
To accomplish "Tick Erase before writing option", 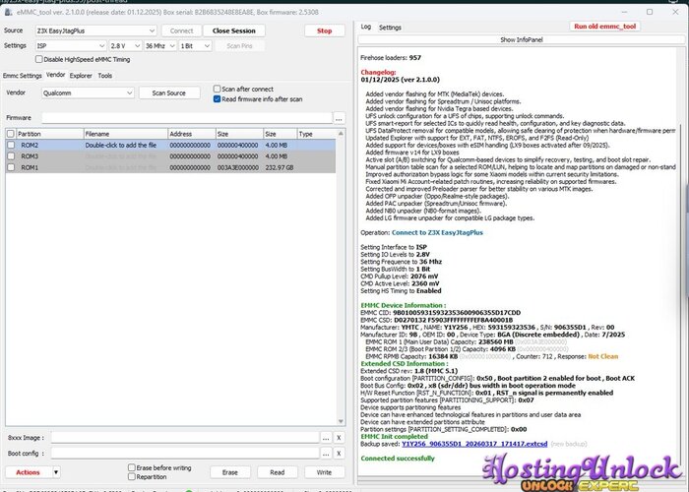I will [134, 467].
